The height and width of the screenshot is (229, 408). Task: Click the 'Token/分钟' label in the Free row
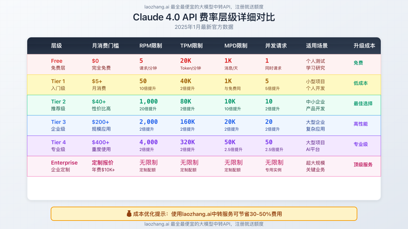coord(190,68)
